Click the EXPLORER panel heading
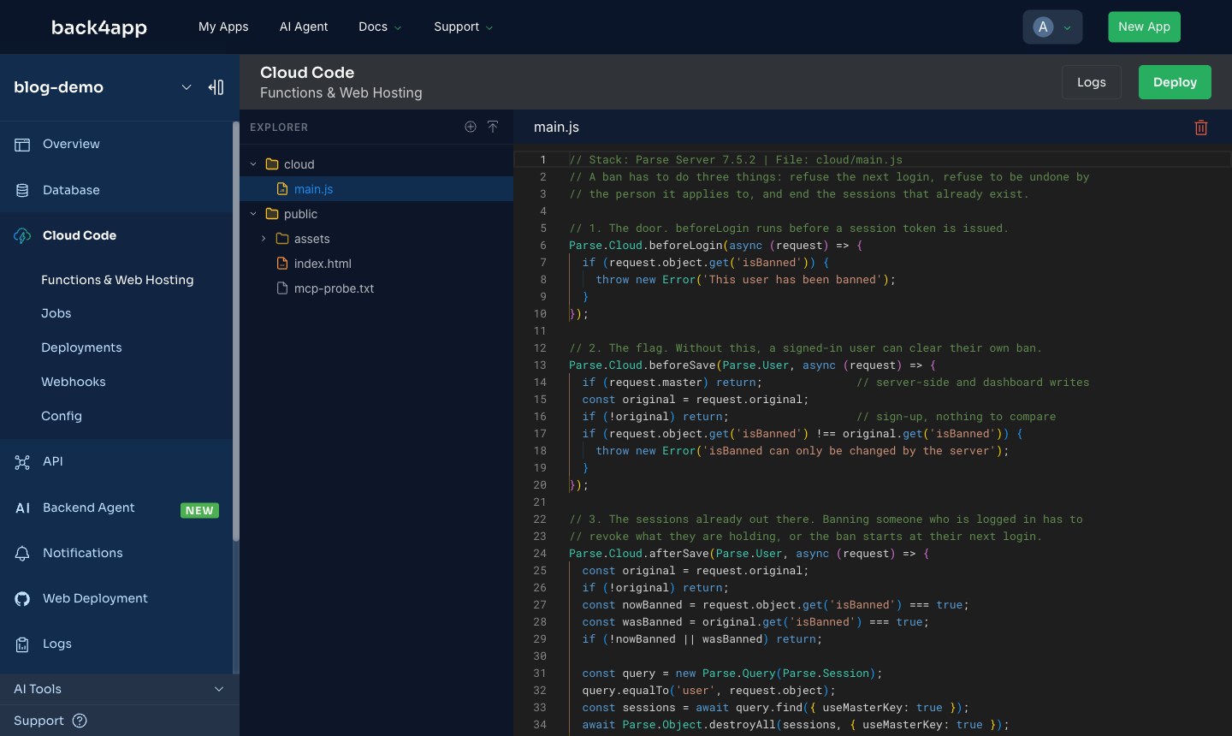 279,128
